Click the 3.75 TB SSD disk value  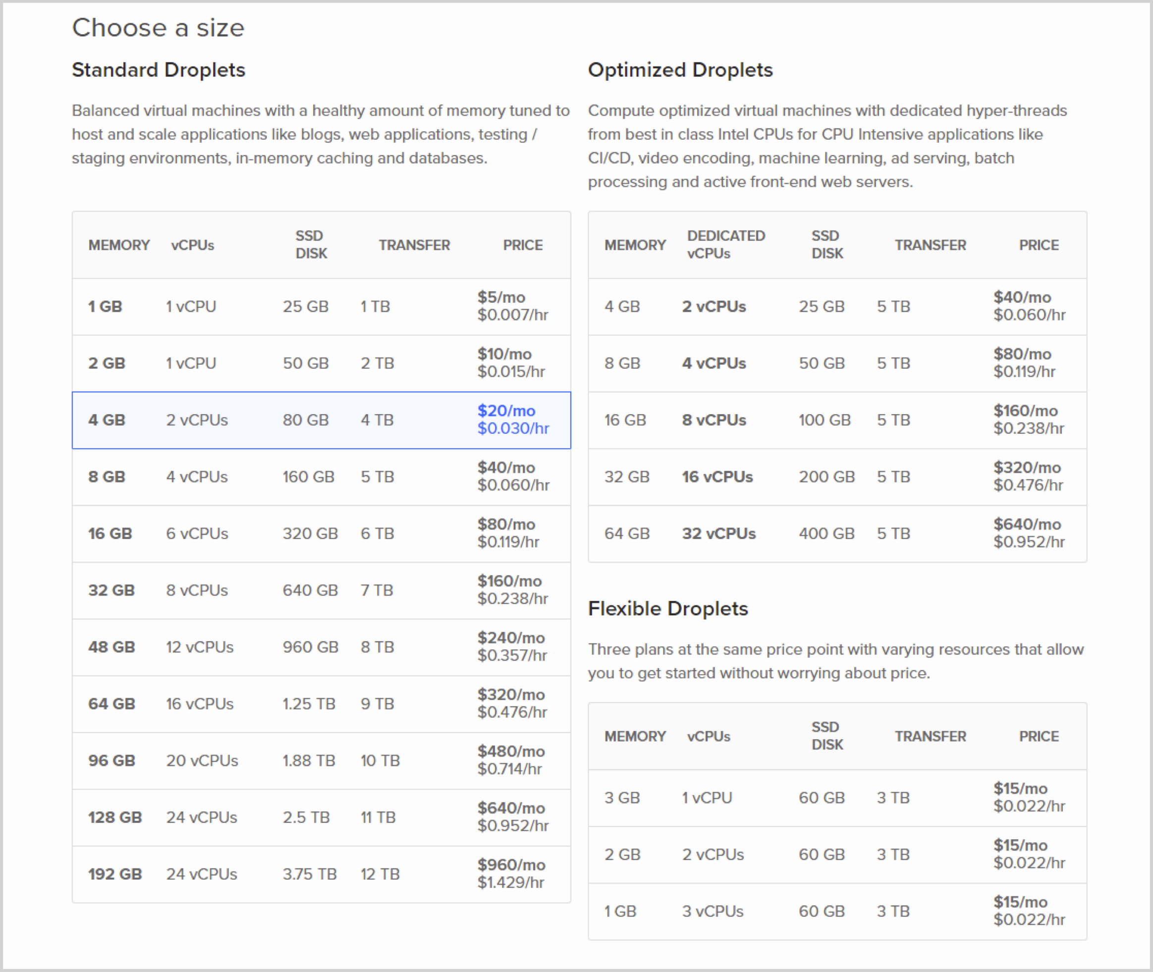309,874
